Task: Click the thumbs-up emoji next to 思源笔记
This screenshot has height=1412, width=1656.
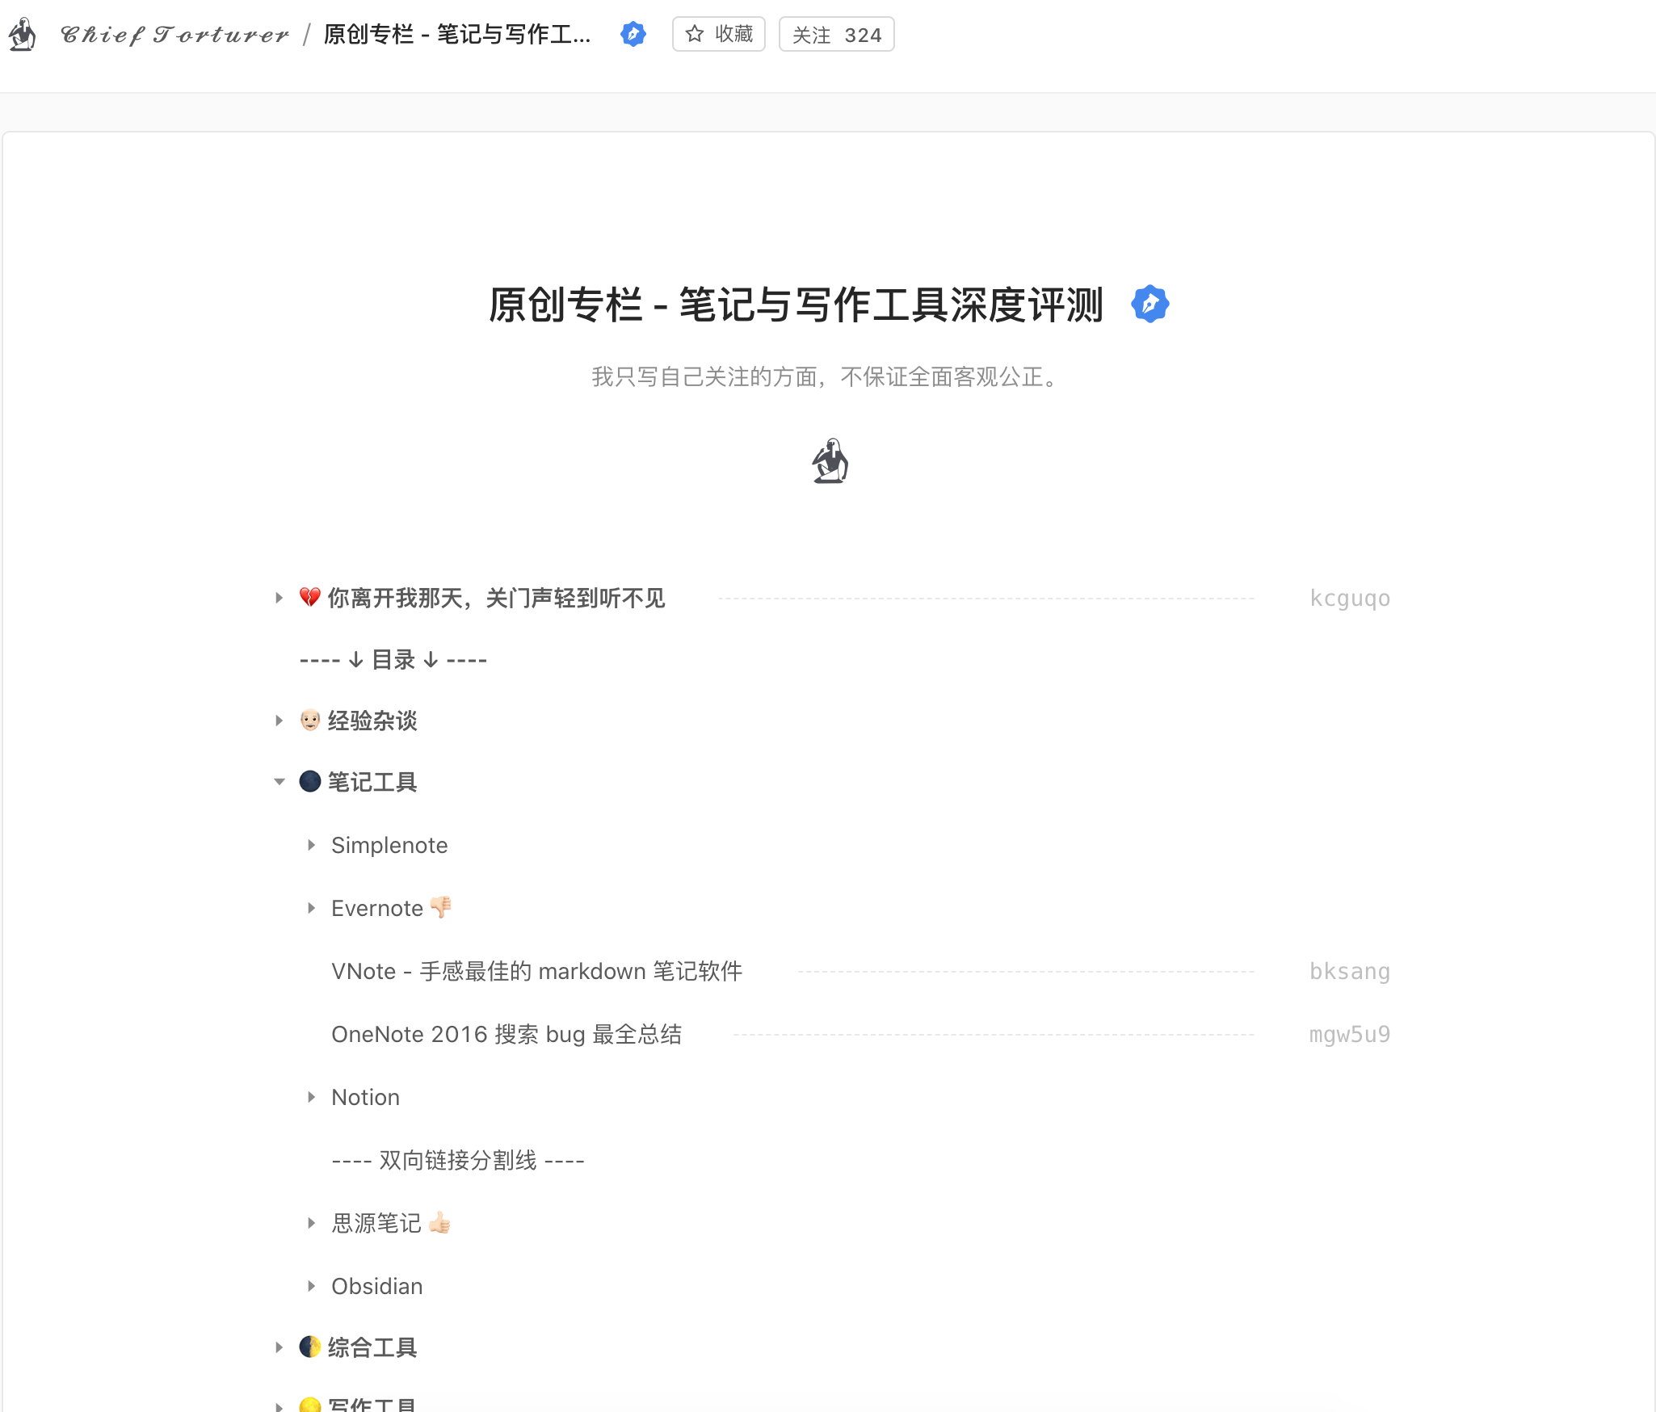Action: 440,1222
